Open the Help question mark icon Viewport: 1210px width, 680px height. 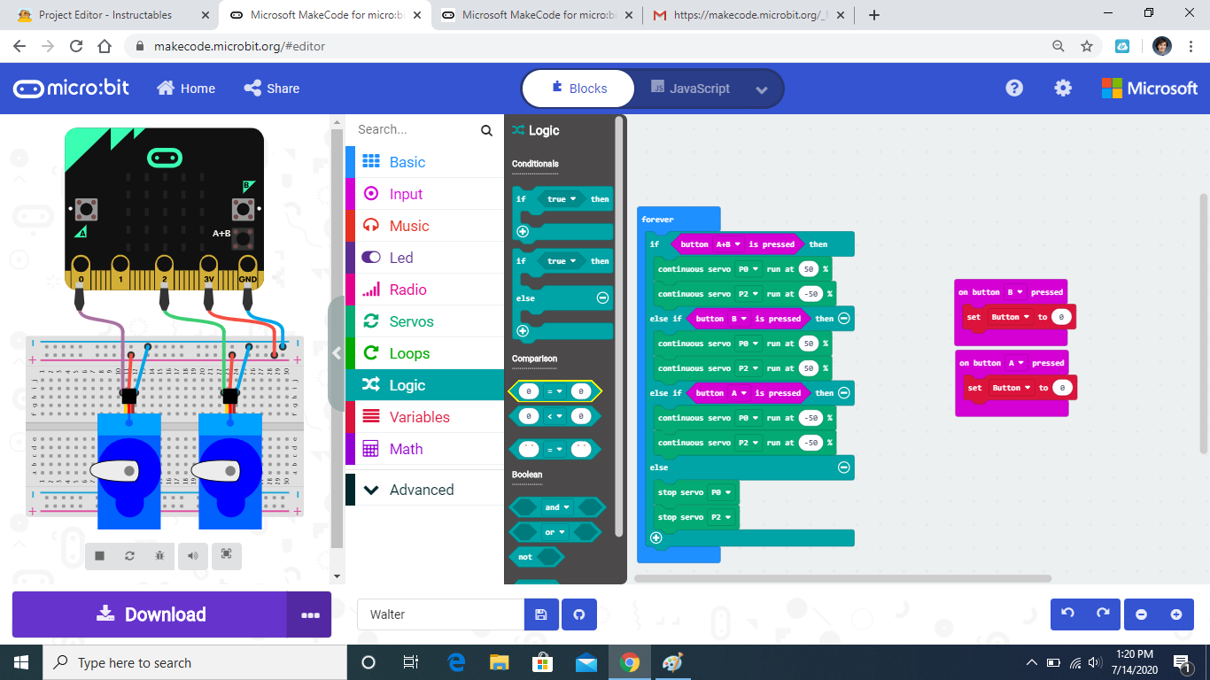[1014, 88]
